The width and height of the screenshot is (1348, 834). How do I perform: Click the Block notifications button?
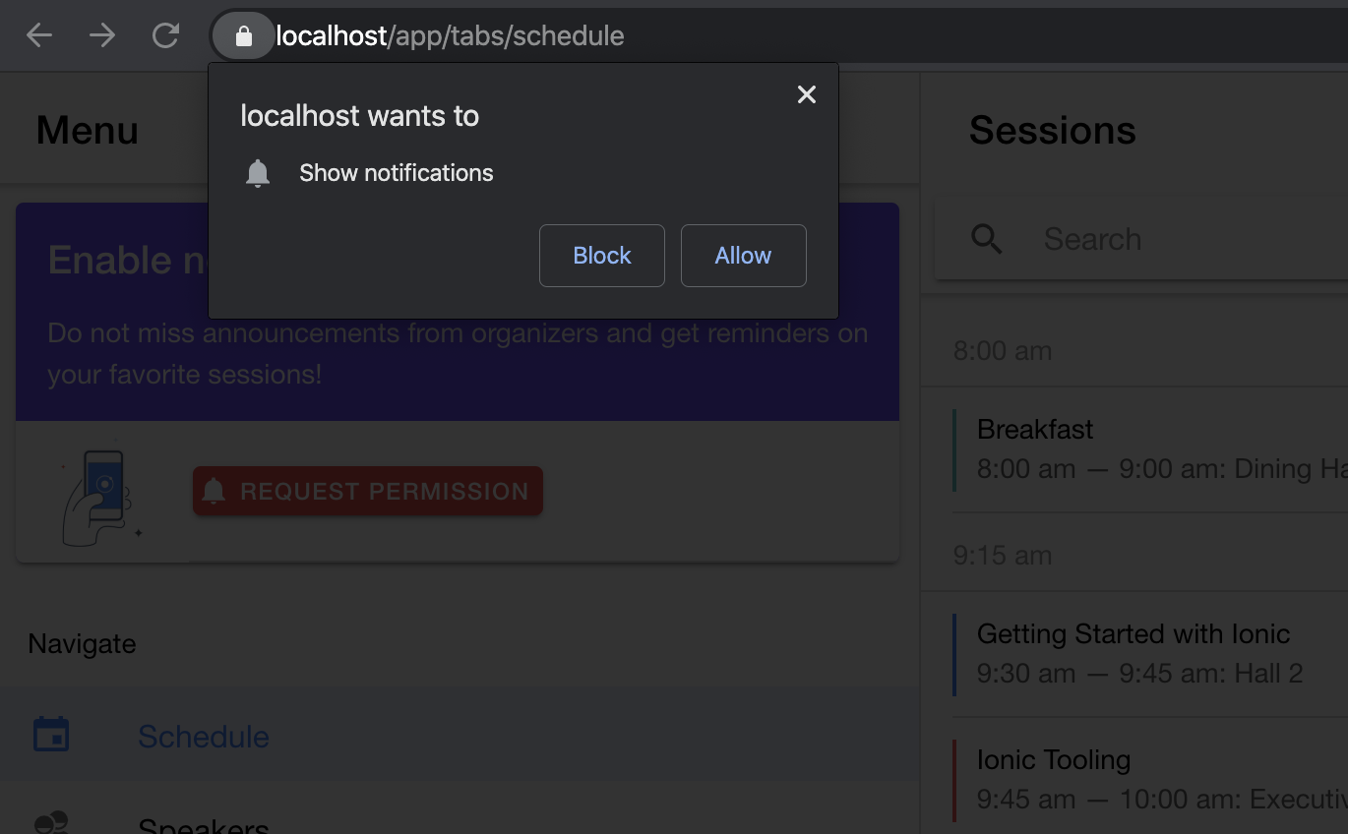(602, 256)
